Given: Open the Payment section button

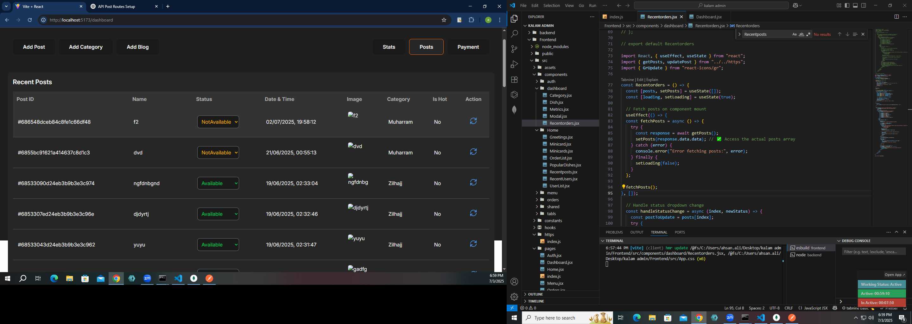Looking at the screenshot, I should (468, 47).
